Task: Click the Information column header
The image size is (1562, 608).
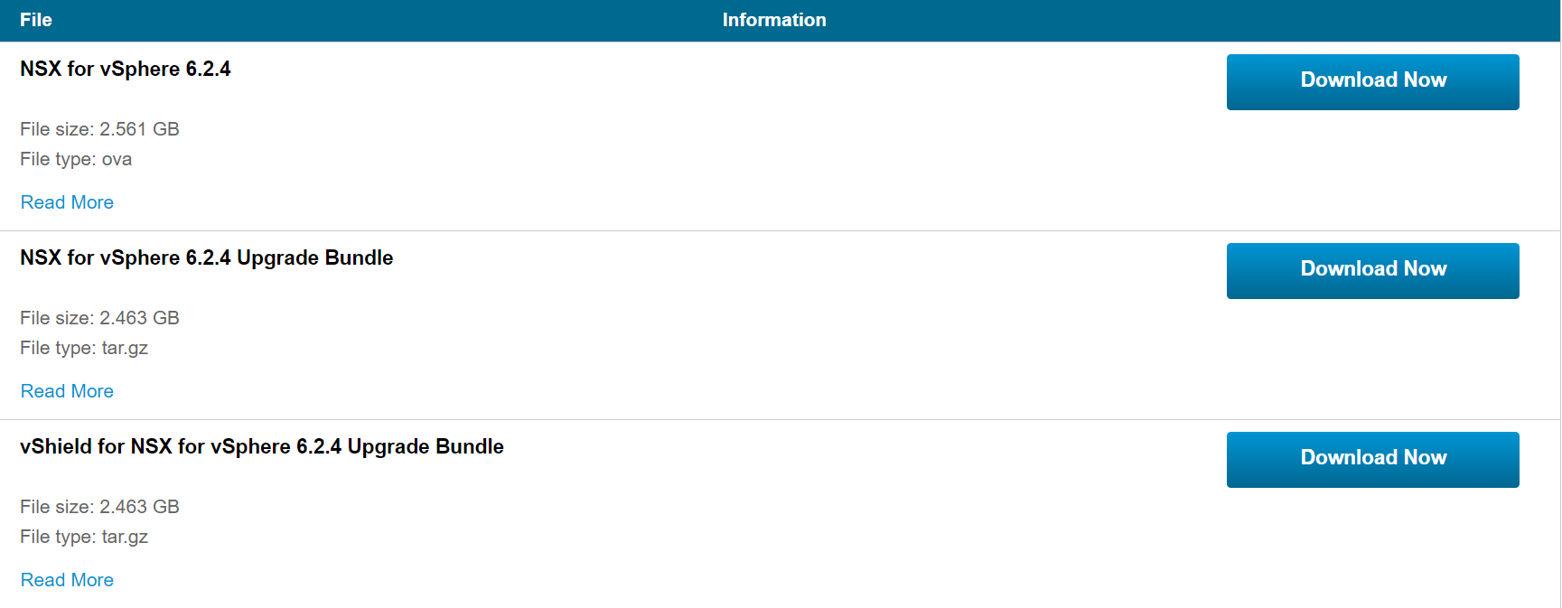Action: click(773, 20)
